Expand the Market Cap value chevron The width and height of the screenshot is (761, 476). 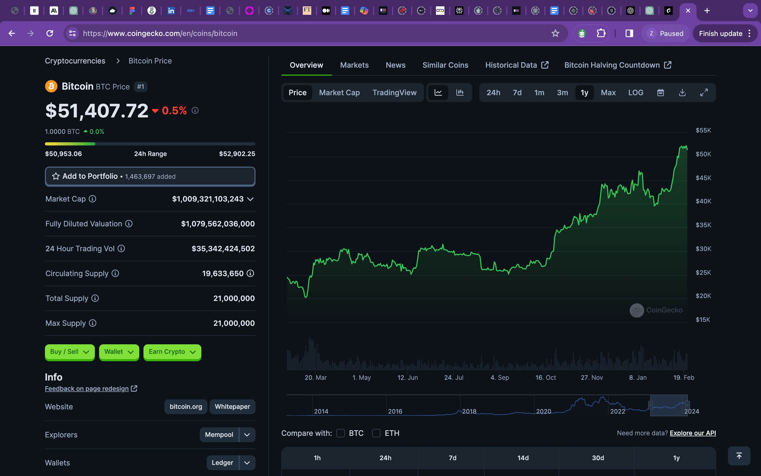click(250, 199)
